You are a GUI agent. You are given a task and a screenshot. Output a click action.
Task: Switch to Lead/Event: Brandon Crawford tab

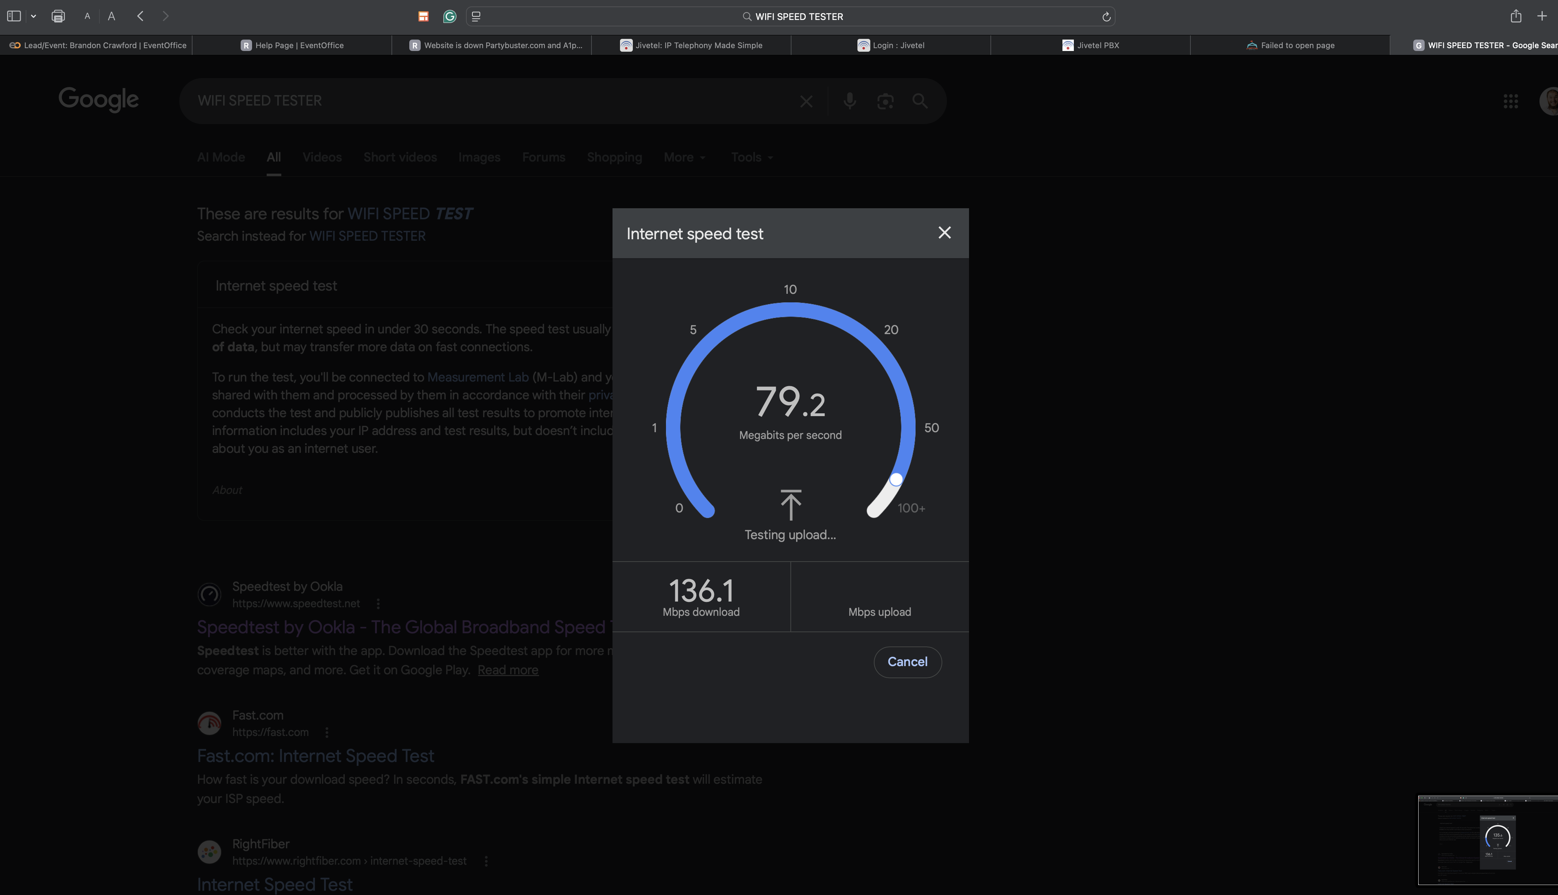[x=97, y=46]
